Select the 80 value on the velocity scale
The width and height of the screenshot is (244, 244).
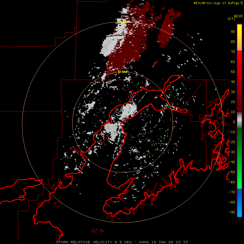click(x=233, y=42)
